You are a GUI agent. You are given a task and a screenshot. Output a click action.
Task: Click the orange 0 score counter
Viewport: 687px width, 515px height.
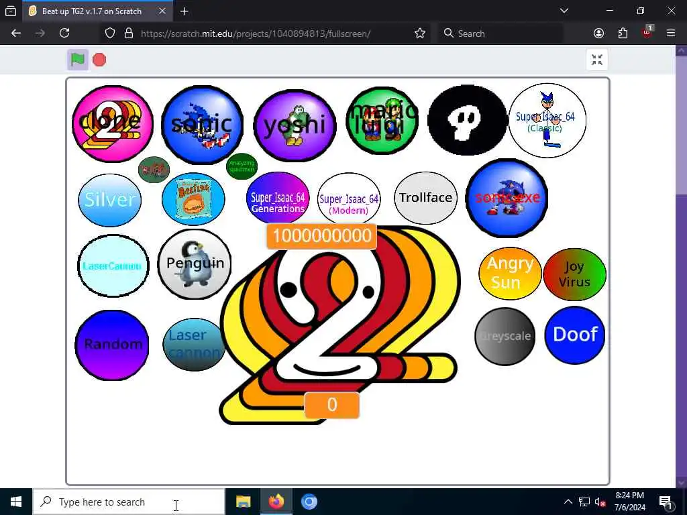click(x=332, y=405)
